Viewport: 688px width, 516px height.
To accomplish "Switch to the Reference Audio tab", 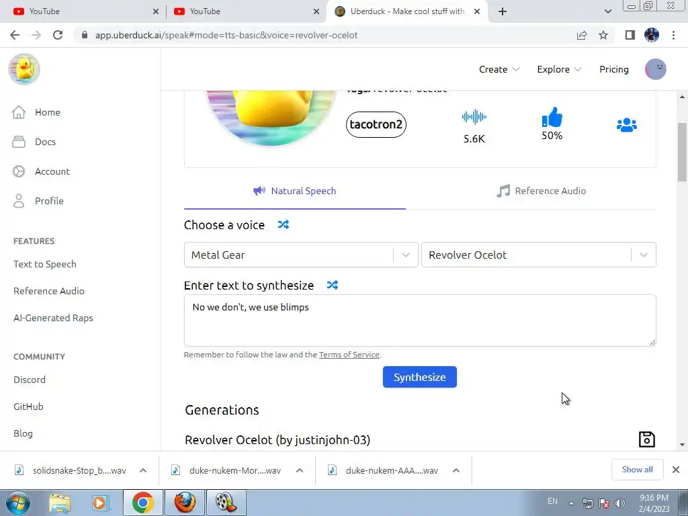I will tap(542, 191).
